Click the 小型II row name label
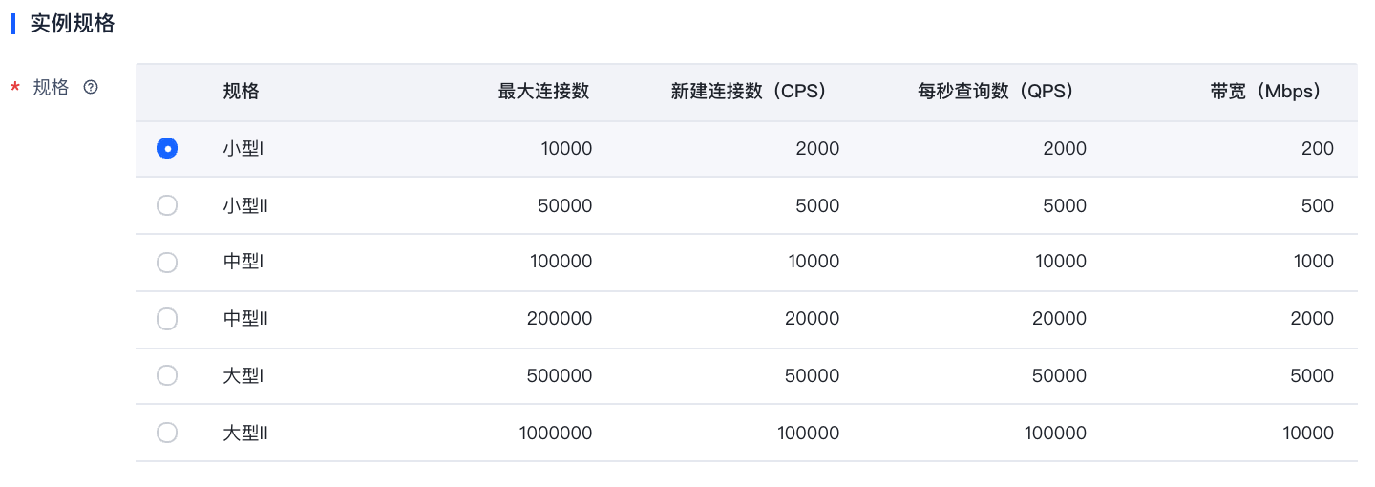The width and height of the screenshot is (1375, 487). pyautogui.click(x=245, y=205)
